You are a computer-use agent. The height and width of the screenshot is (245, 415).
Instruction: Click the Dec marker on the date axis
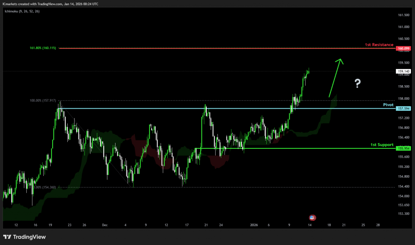[105, 225]
